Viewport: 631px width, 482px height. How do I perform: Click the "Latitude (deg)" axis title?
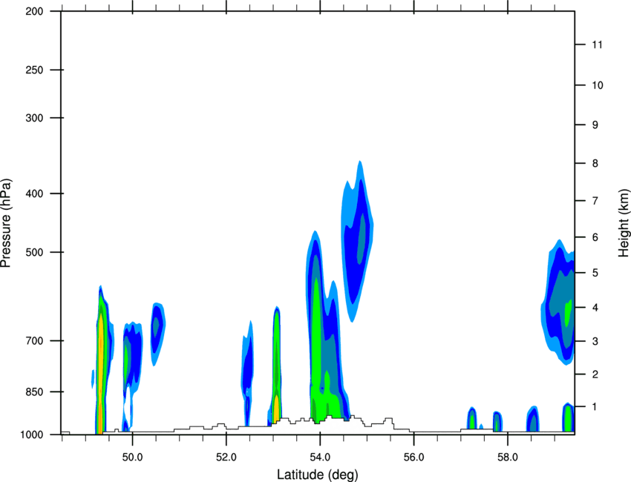(x=317, y=475)
